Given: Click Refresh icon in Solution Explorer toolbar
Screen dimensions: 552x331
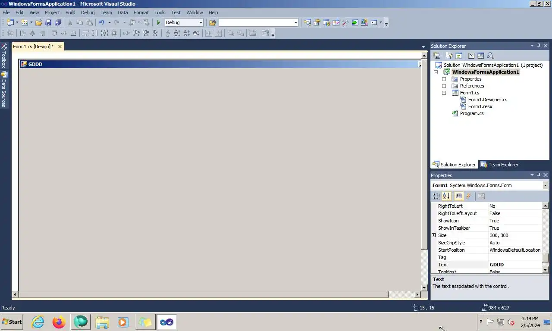Looking at the screenshot, I should [x=459, y=56].
